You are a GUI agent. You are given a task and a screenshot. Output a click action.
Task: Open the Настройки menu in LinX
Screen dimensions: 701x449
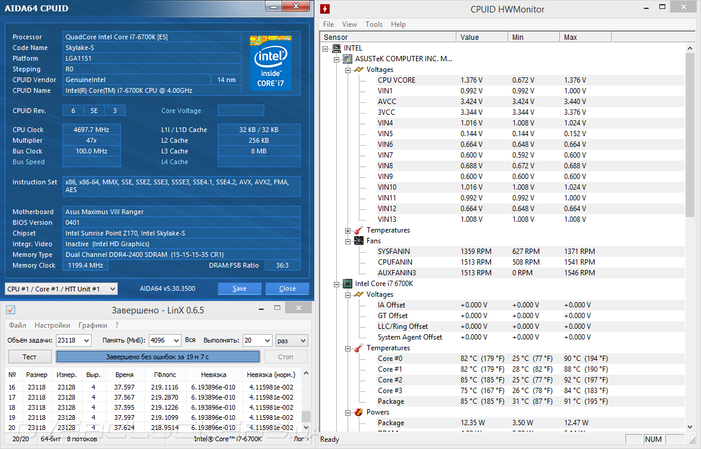(x=52, y=325)
